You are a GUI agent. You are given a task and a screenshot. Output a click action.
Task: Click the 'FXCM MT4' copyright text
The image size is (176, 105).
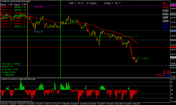17,101
